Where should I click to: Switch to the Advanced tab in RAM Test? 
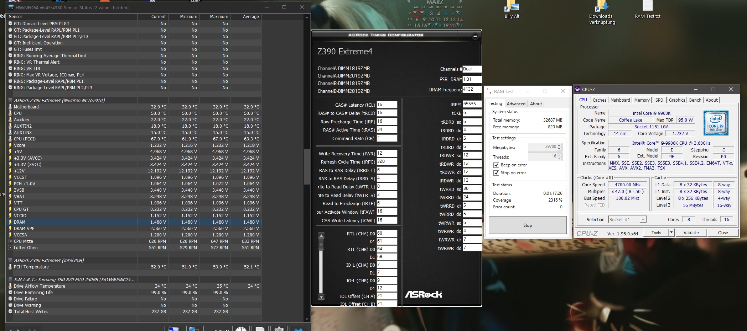(516, 104)
